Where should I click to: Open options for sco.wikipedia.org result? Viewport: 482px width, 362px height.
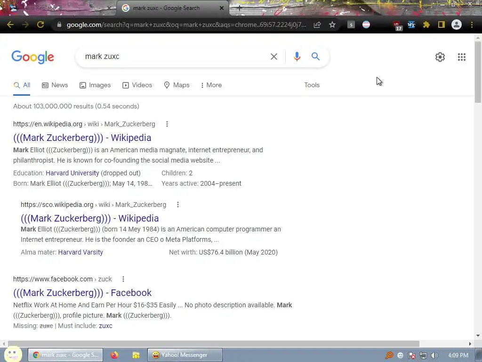point(177,205)
